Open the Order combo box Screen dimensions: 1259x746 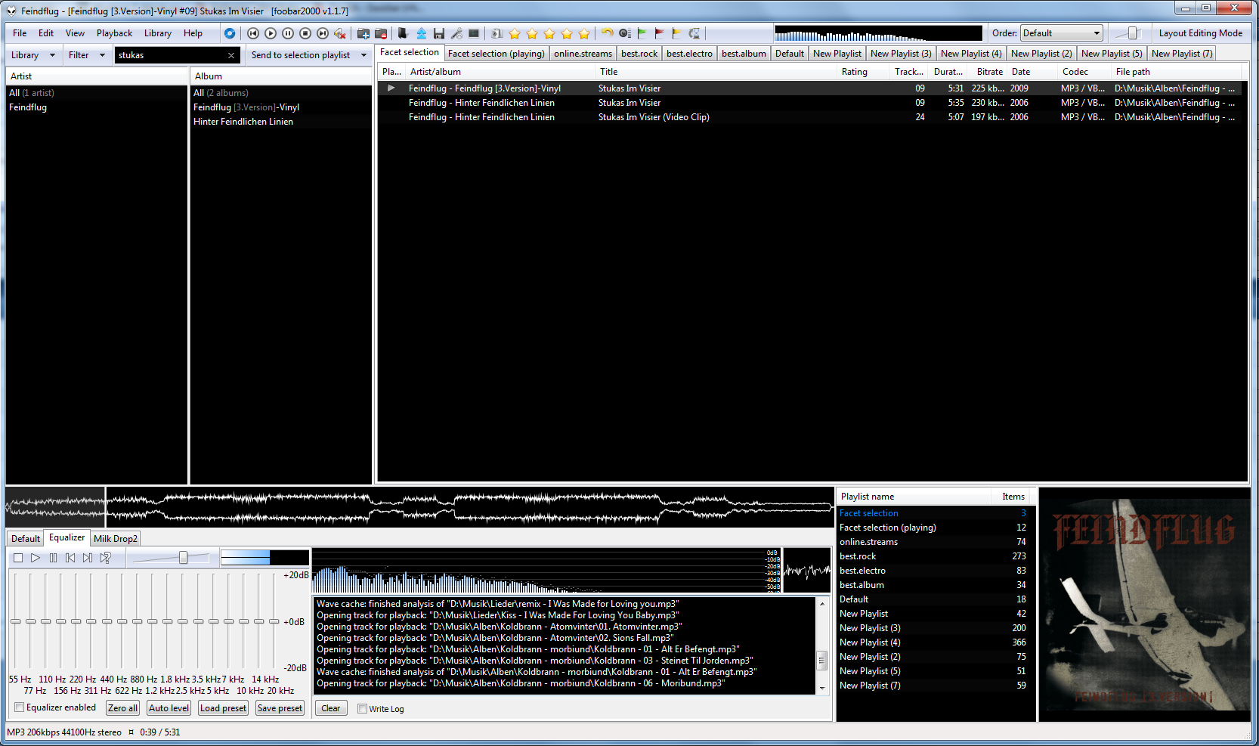pos(1062,33)
